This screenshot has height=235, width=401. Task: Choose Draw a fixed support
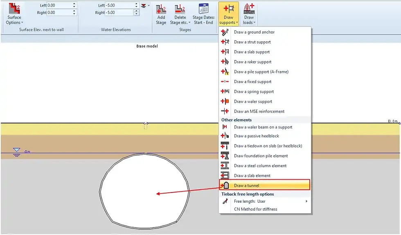tap(253, 81)
